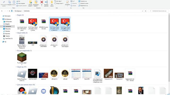Collapse the Bu ayın başlarında (1) group
This screenshot has height=95, width=170.
point(16,51)
